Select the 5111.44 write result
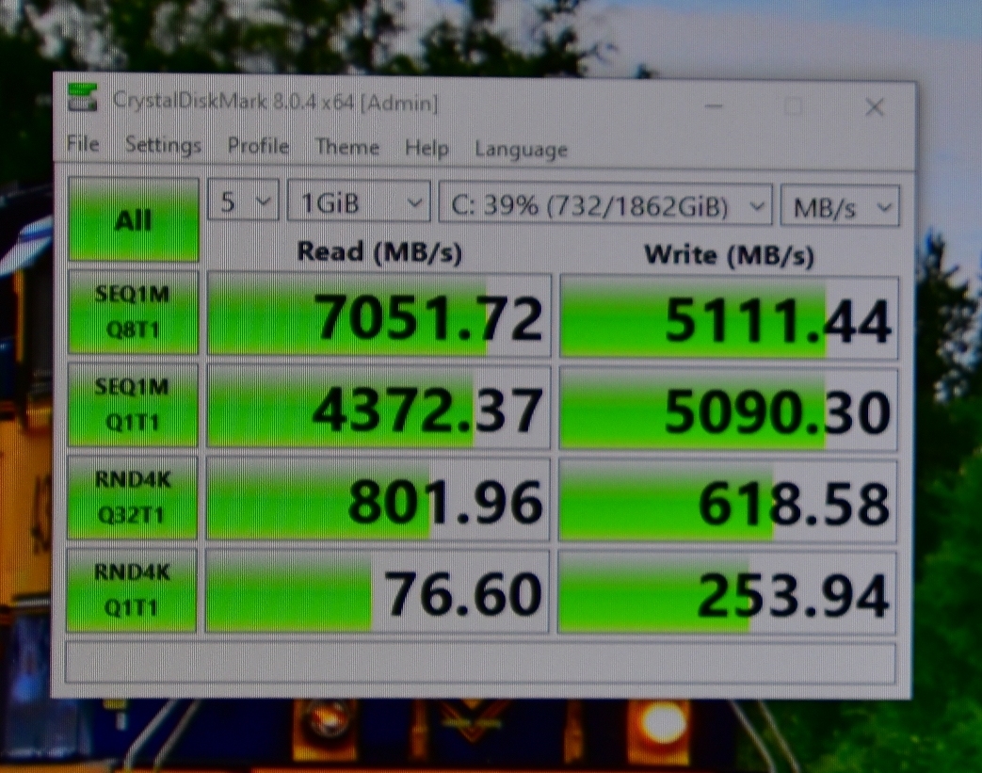This screenshot has width=982, height=773. [x=729, y=317]
